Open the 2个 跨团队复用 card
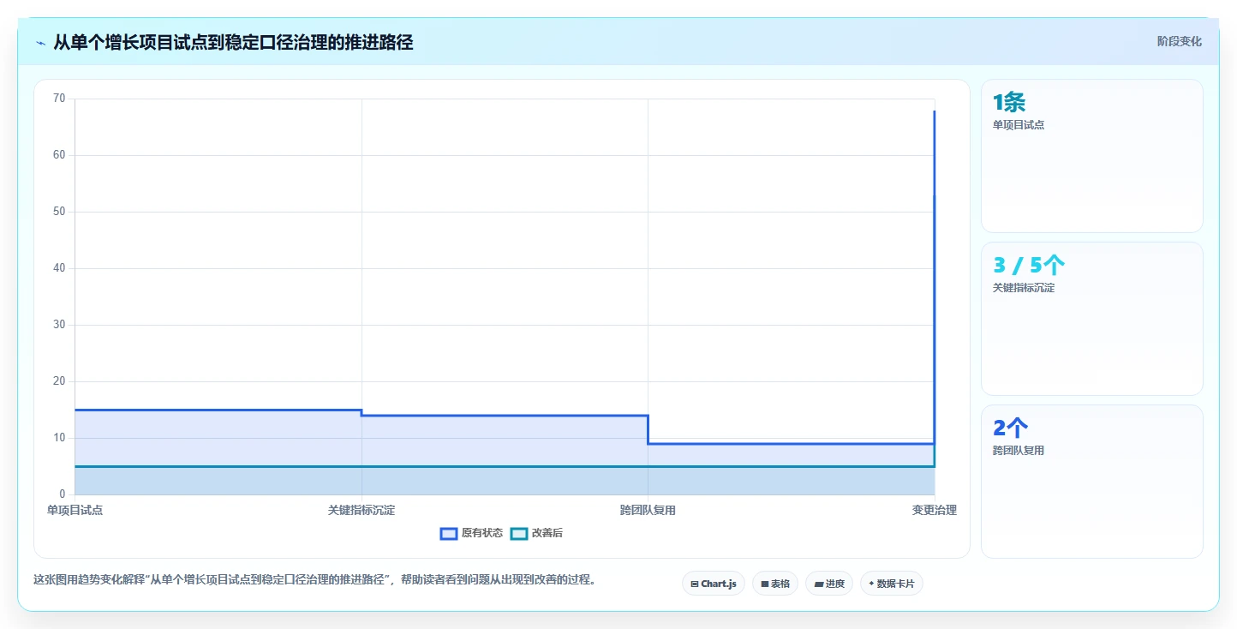Image resolution: width=1237 pixels, height=629 pixels. pyautogui.click(x=1092, y=482)
